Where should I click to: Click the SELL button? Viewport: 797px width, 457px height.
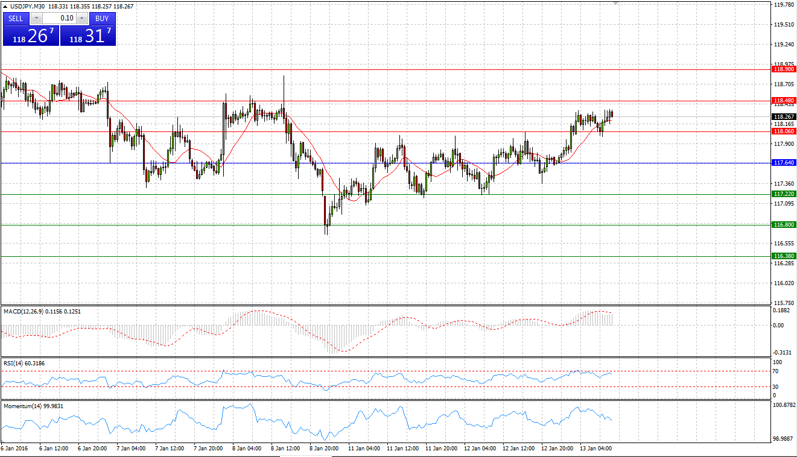point(16,18)
